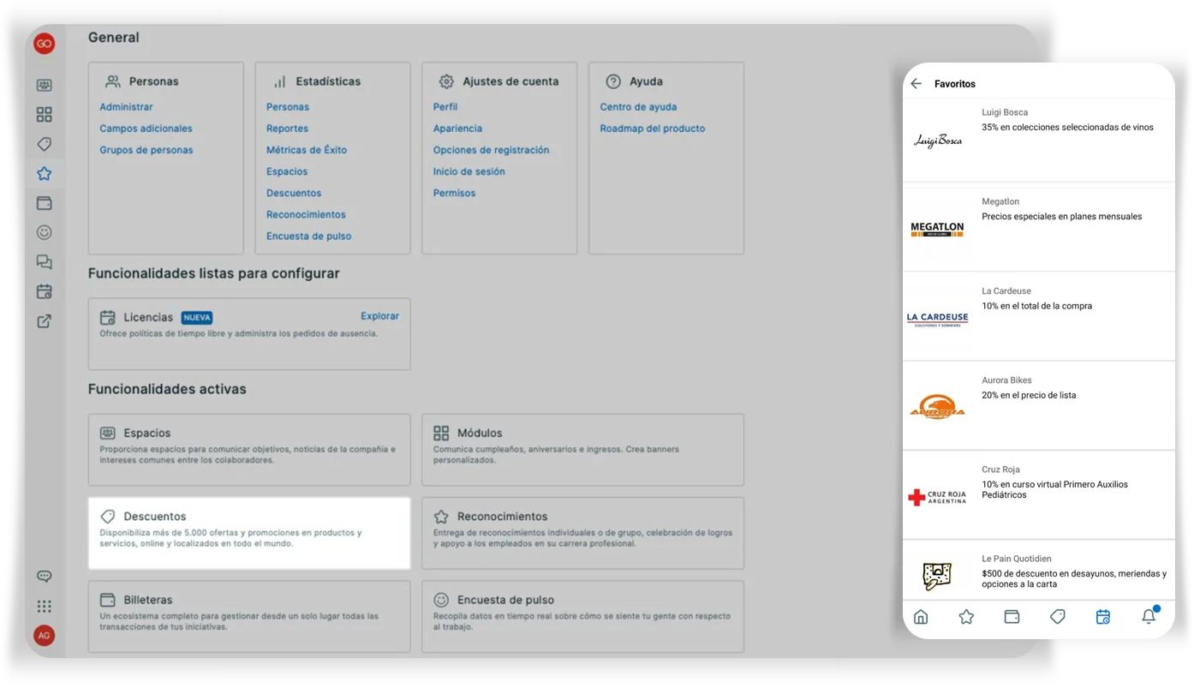This screenshot has height=688, width=1194.
Task: Open Reconocimientos link under Estadísticas
Action: coord(306,214)
